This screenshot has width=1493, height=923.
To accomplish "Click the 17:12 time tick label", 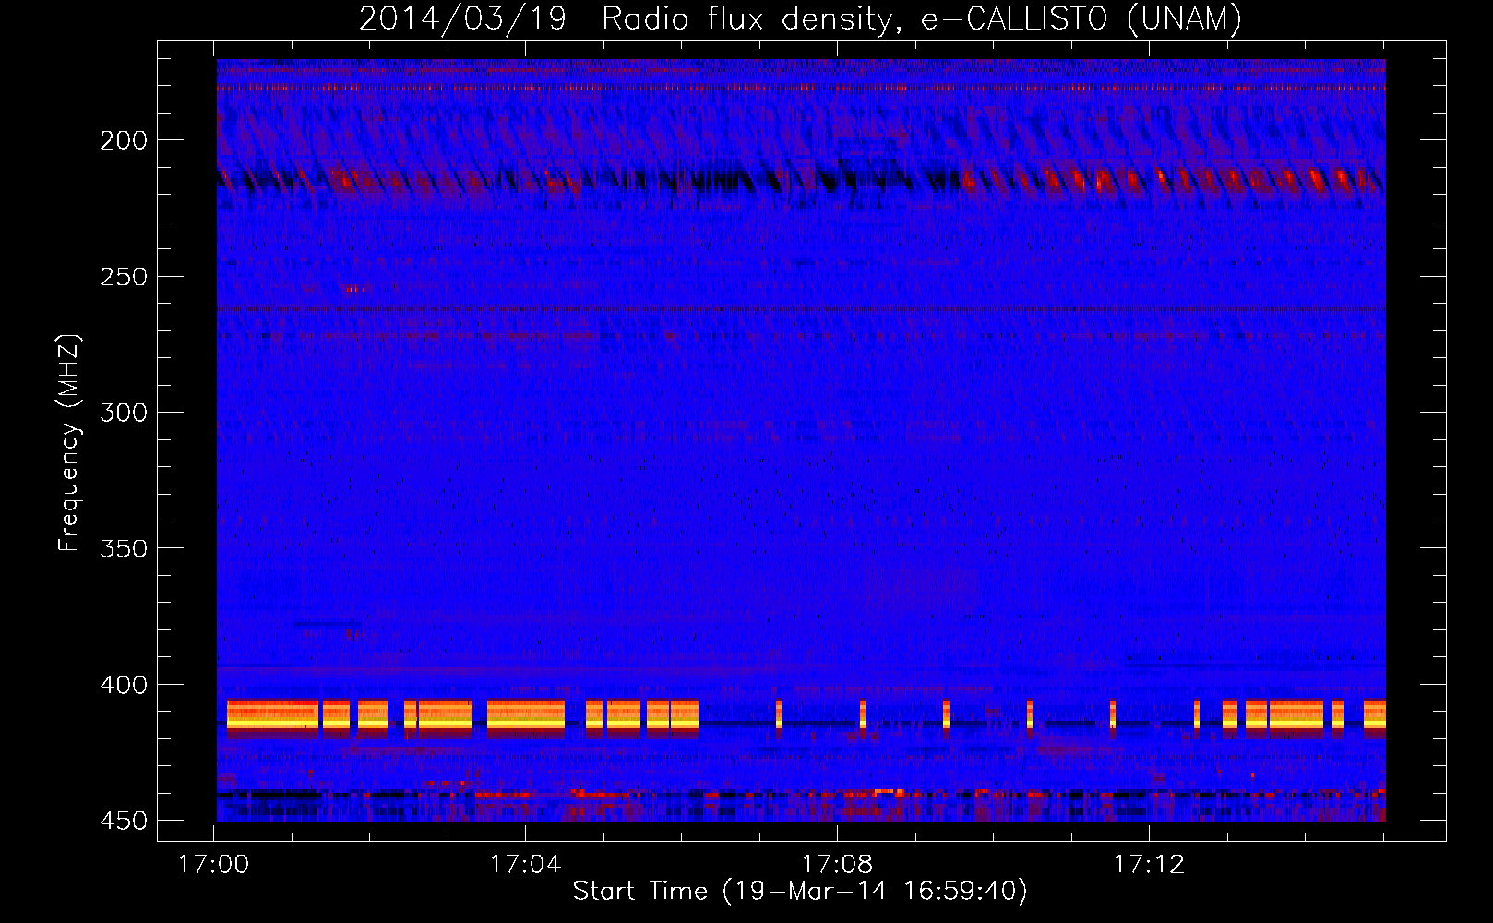I will click(1149, 865).
